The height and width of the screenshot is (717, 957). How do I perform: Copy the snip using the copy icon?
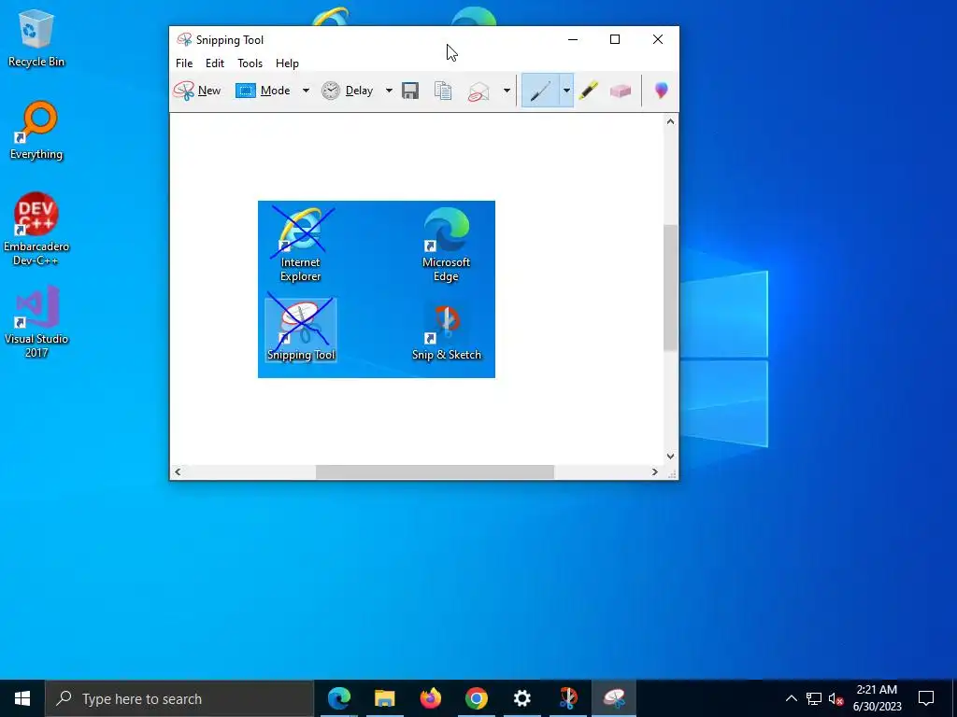coord(443,91)
